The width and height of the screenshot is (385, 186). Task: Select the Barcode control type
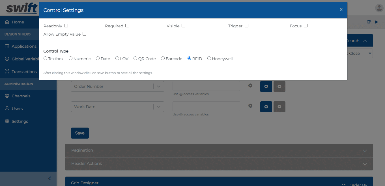pos(163,58)
